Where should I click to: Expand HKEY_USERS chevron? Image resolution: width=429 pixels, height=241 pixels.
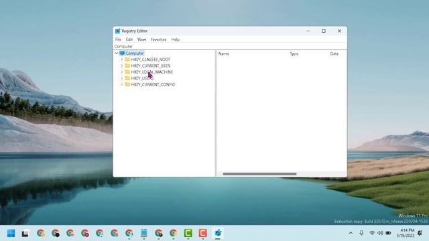[x=122, y=78]
